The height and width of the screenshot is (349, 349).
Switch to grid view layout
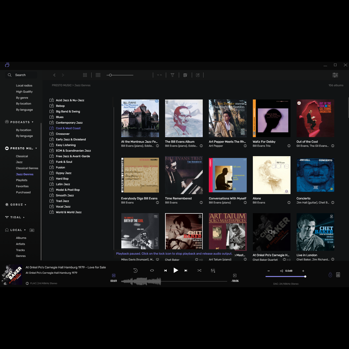tap(85, 75)
